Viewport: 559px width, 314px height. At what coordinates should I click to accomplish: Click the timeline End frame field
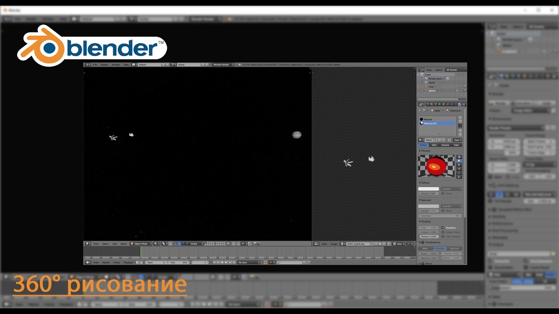coord(179,263)
